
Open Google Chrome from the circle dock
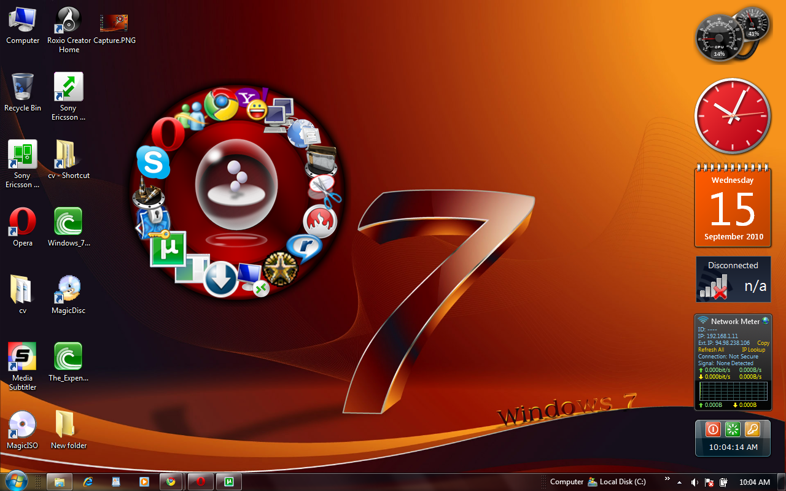click(x=221, y=104)
